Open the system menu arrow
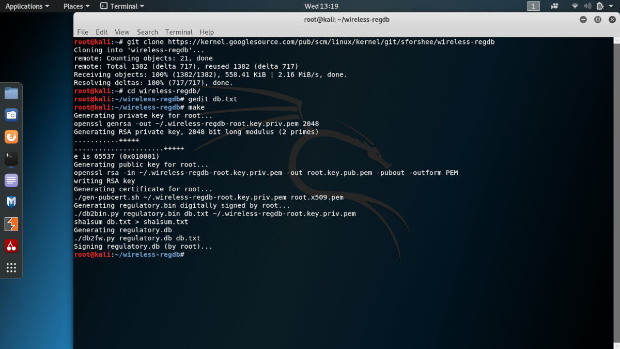 tap(611, 6)
